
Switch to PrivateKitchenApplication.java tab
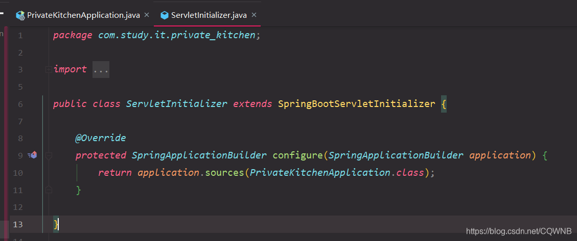pyautogui.click(x=83, y=15)
